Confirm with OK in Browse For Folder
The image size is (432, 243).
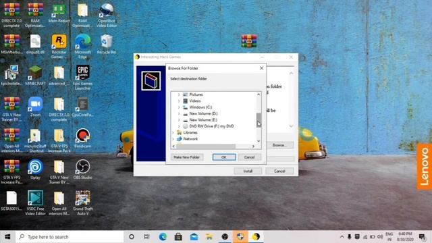pos(224,157)
